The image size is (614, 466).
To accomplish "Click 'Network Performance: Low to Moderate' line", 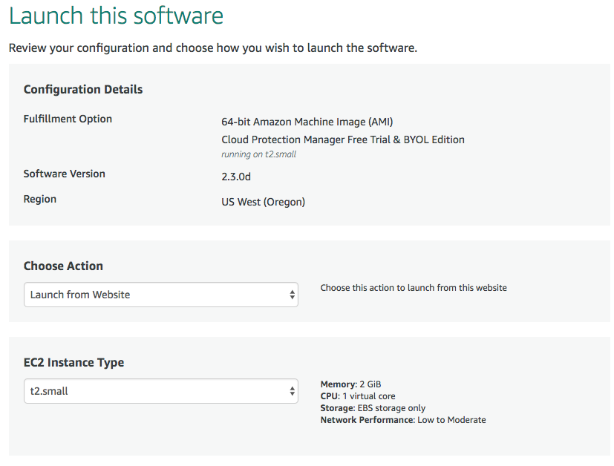I will click(403, 420).
